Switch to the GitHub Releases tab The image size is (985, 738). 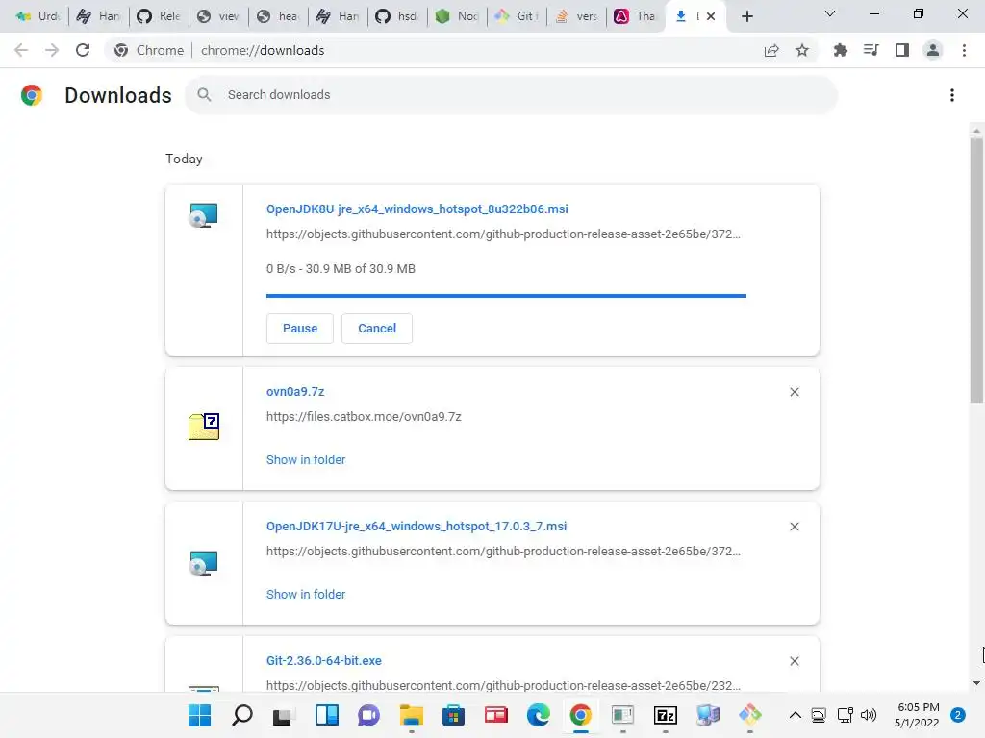pos(159,16)
